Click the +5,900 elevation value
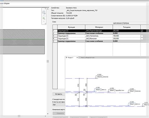 [x=99, y=75]
